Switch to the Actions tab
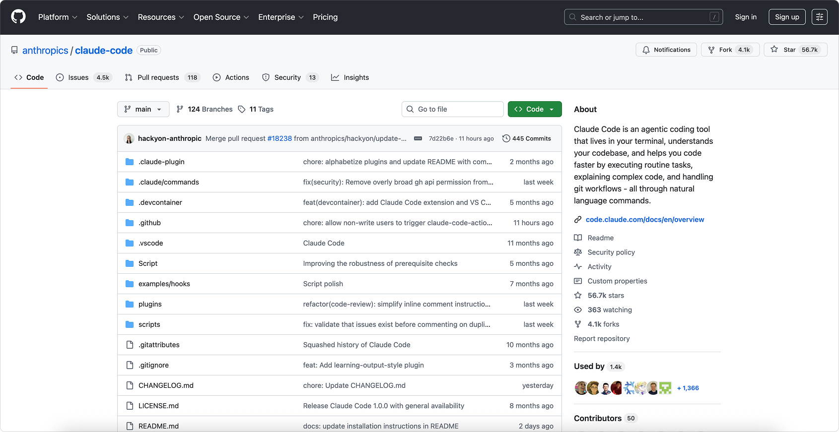The width and height of the screenshot is (839, 432). (231, 77)
